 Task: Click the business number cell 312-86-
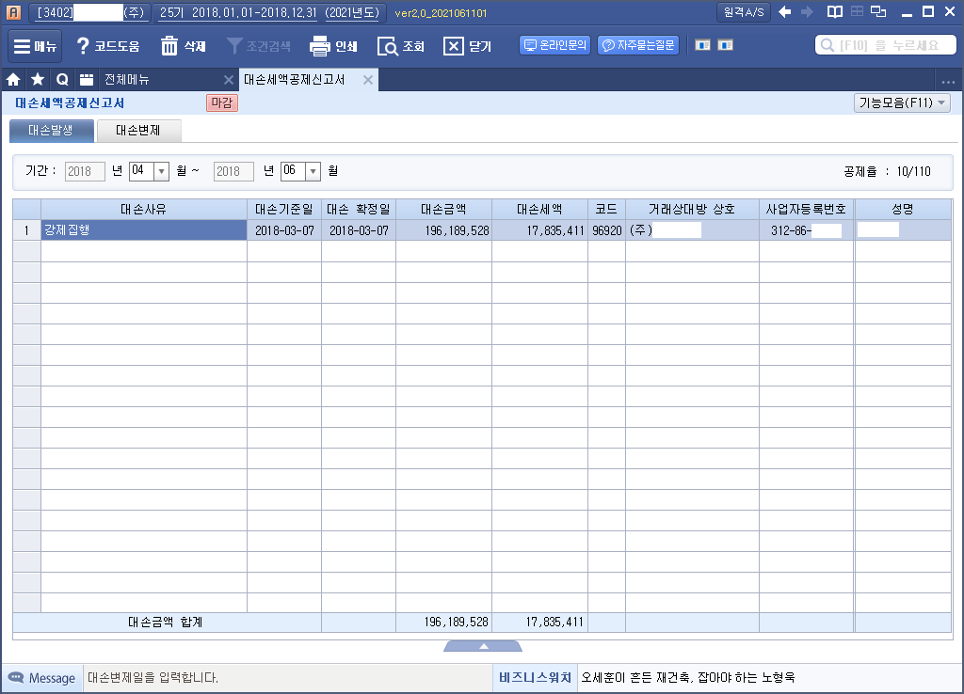(807, 230)
